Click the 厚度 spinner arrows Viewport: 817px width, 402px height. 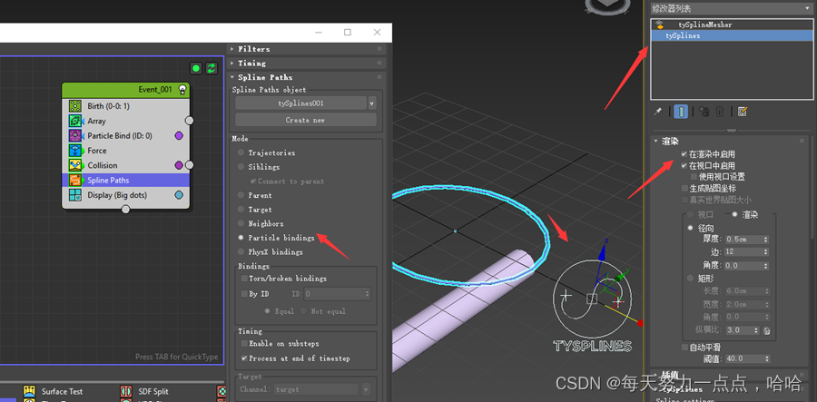click(x=766, y=240)
